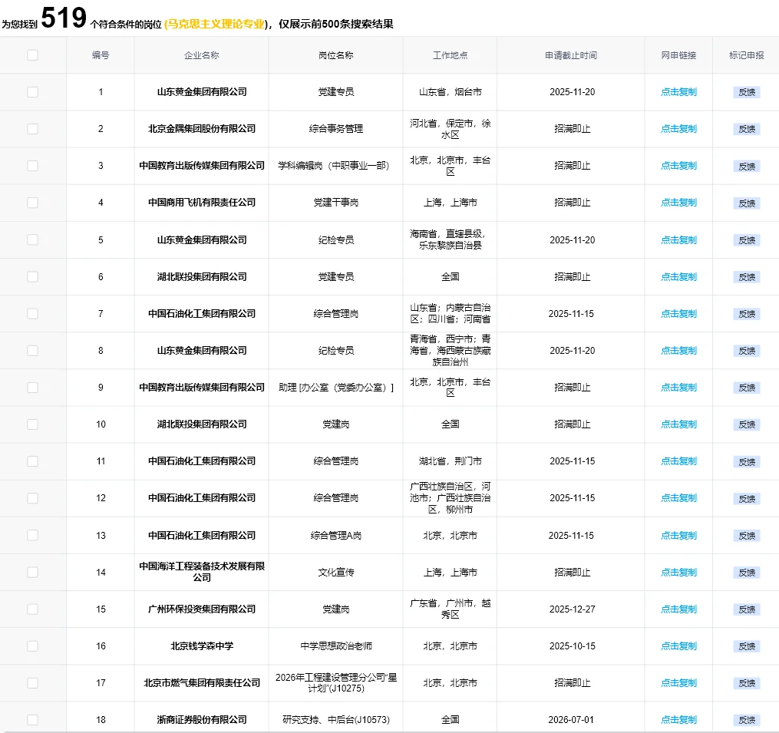The height and width of the screenshot is (733, 779).
Task: Copy the link for row 5 纪检专员
Action: click(678, 240)
